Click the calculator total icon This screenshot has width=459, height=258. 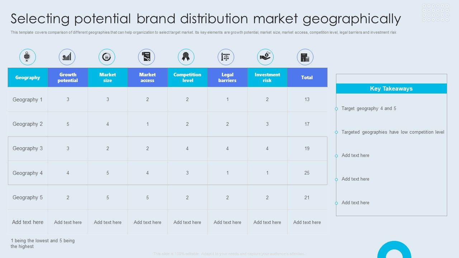click(305, 57)
